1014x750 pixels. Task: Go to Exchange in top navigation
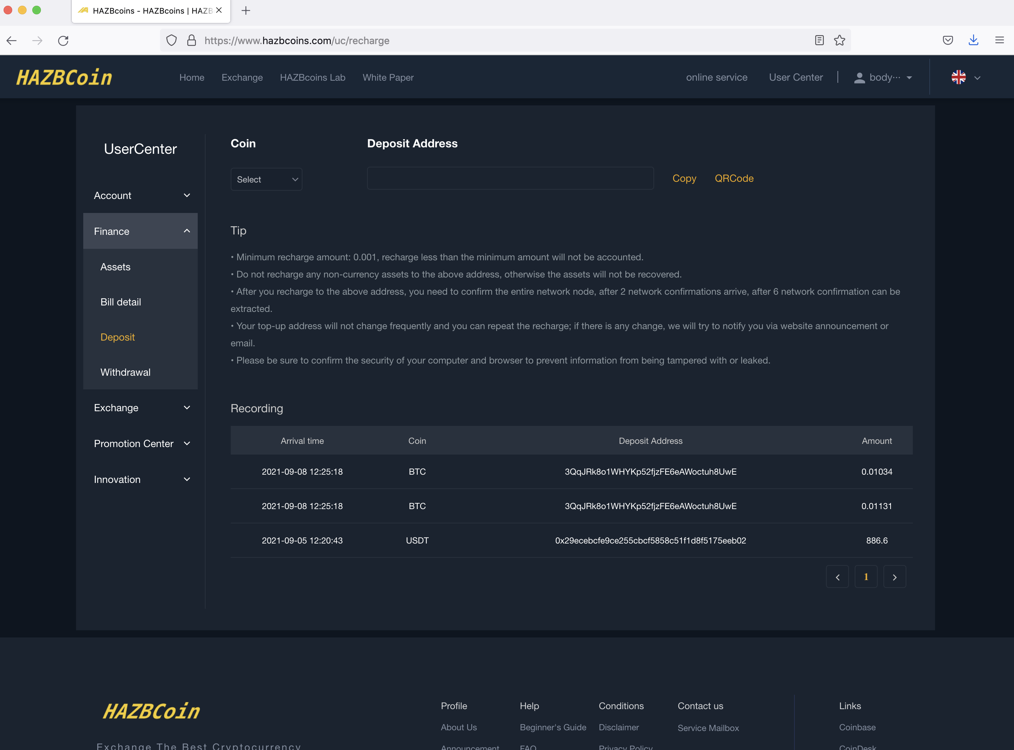(x=242, y=78)
